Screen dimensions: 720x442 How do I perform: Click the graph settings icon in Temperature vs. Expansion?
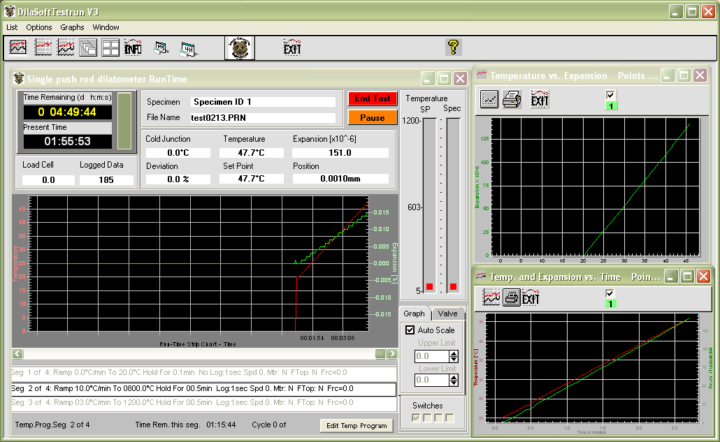click(x=489, y=100)
